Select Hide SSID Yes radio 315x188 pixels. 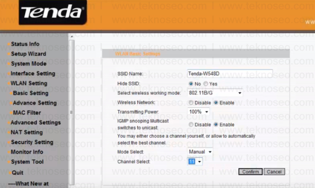[x=206, y=84]
